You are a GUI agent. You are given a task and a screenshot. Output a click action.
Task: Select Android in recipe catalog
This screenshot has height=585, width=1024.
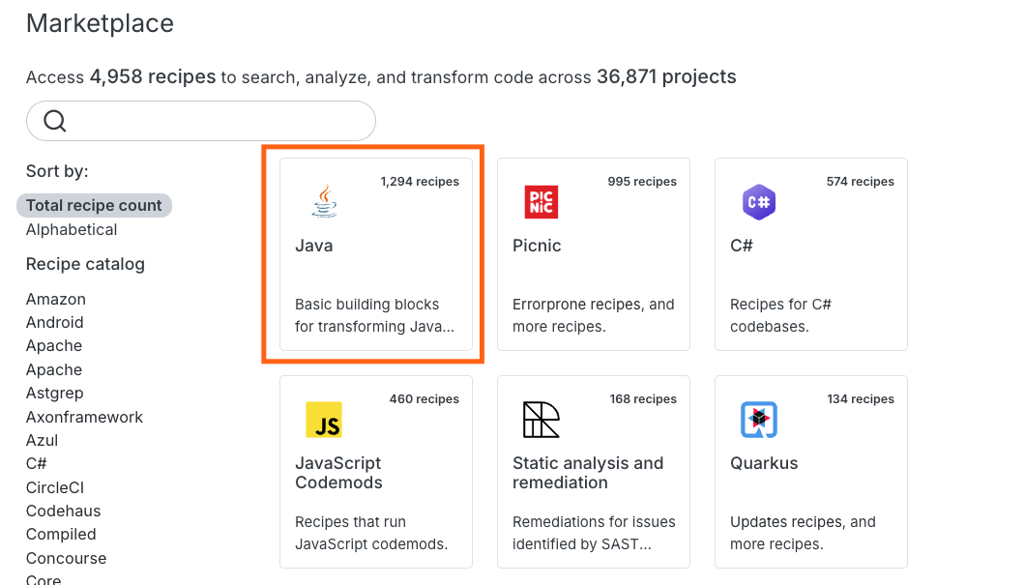click(54, 322)
